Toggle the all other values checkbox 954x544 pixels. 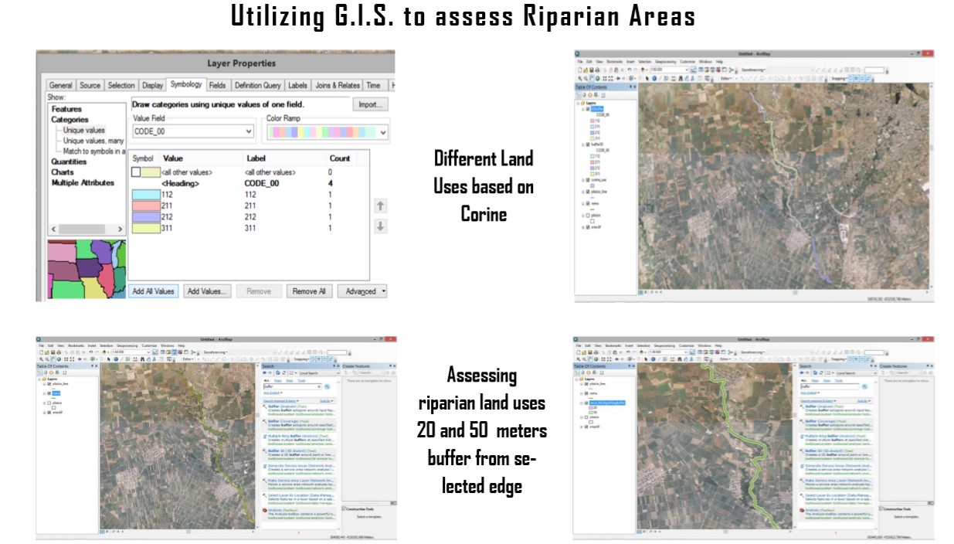[135, 172]
